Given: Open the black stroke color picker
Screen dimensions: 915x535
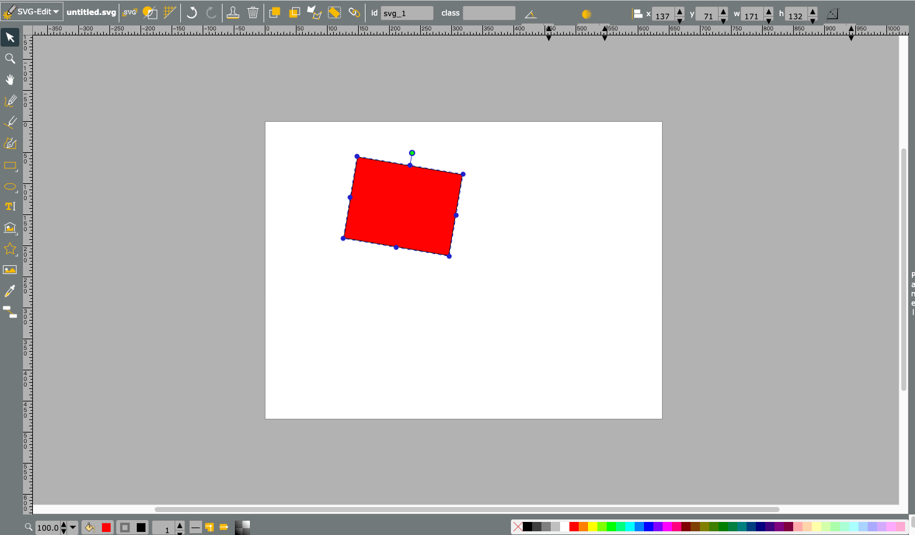Looking at the screenshot, I should pos(141,528).
